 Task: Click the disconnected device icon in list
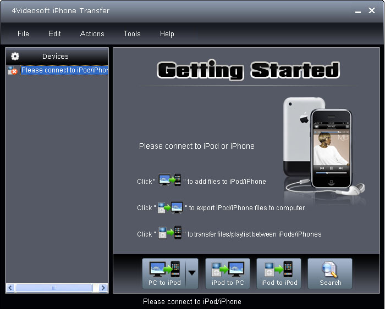click(x=12, y=70)
